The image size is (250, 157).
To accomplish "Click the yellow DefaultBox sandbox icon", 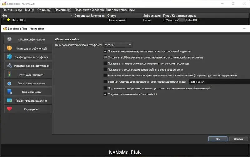I will click(9, 20).
